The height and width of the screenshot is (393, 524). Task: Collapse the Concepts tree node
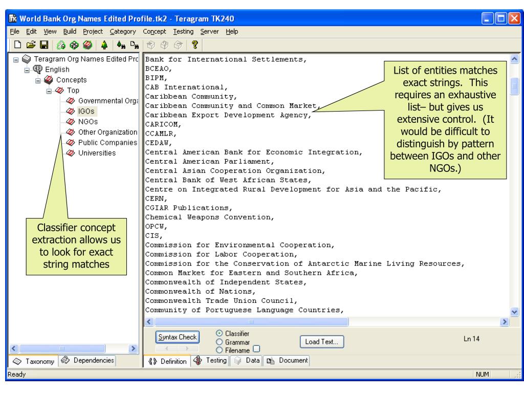tap(38, 81)
